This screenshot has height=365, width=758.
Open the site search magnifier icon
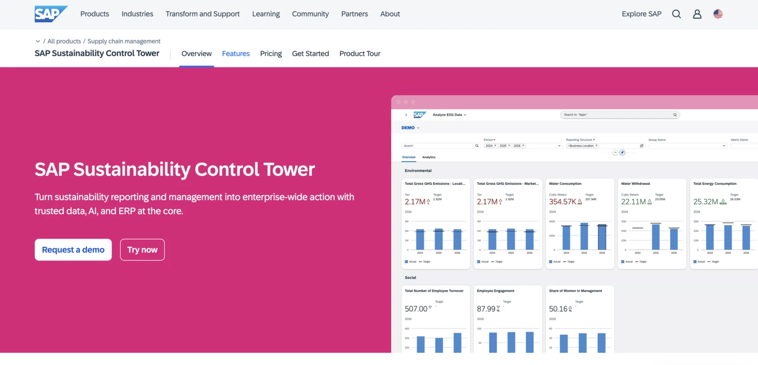(676, 14)
